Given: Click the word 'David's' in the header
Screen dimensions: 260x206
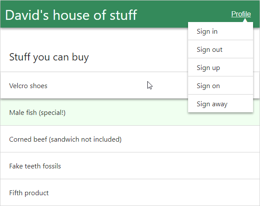Looking at the screenshot, I should click(26, 15).
